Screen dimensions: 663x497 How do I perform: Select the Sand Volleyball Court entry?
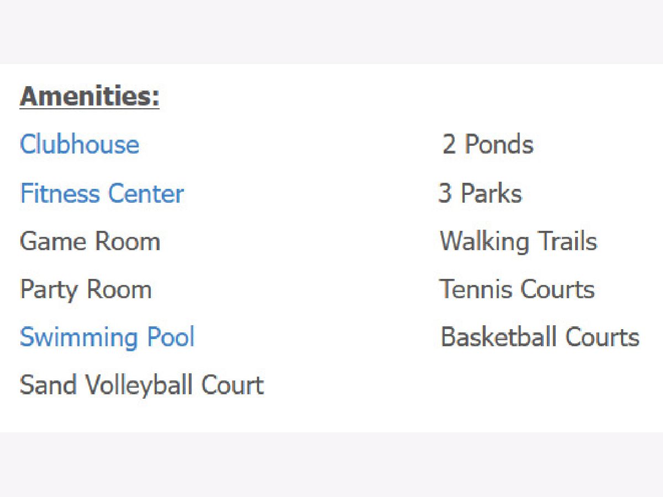(x=141, y=385)
